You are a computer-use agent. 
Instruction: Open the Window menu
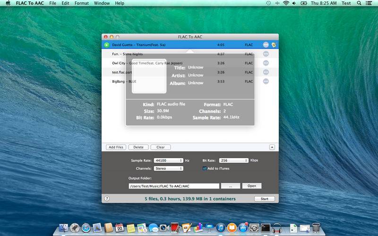pos(102,3)
